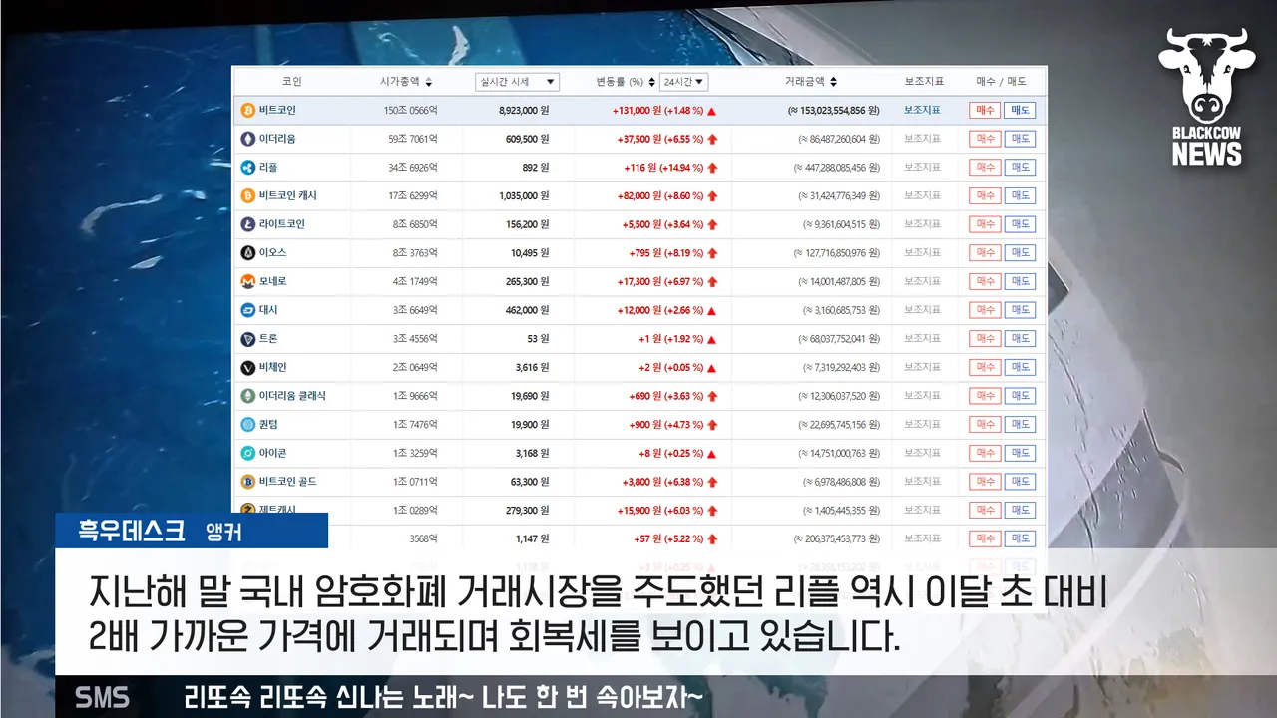Click the 변동률 (%) column header
1277x718 pixels.
[620, 82]
